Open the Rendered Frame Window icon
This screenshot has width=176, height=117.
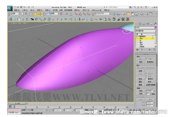click(151, 14)
